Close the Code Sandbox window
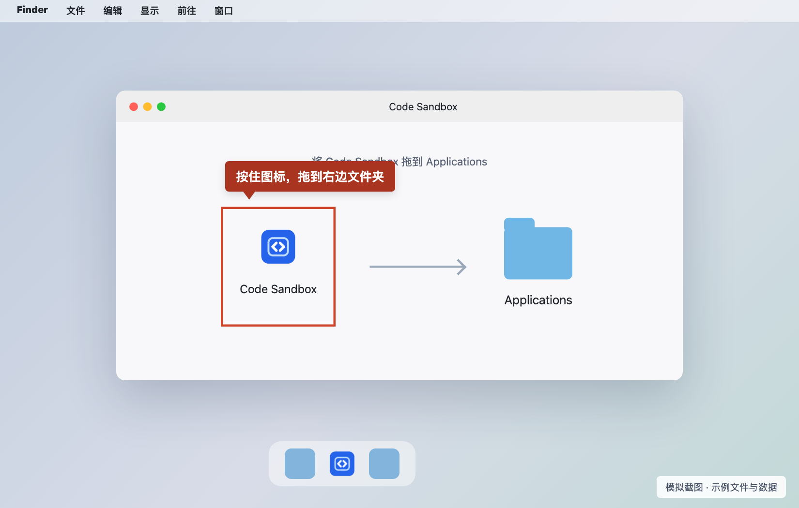The height and width of the screenshot is (508, 799). tap(134, 106)
